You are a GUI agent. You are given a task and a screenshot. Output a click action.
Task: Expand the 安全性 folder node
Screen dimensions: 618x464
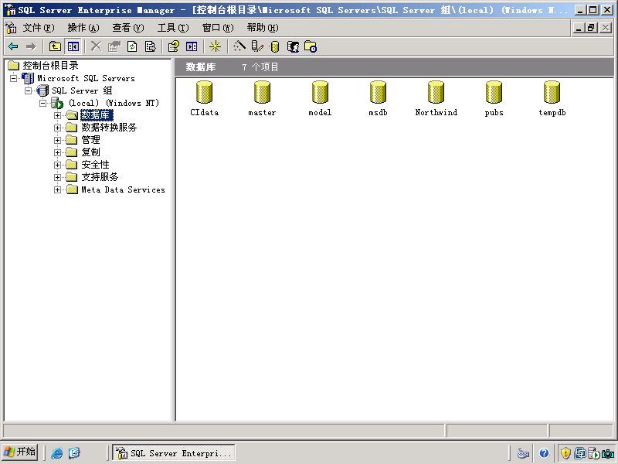[57, 165]
